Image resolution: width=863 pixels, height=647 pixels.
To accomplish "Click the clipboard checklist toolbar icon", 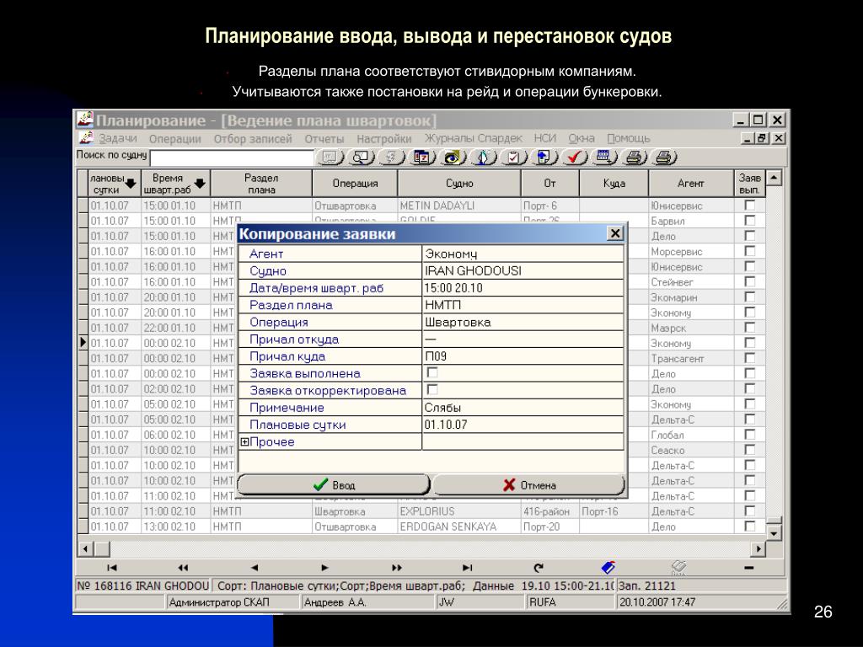I will (513, 158).
